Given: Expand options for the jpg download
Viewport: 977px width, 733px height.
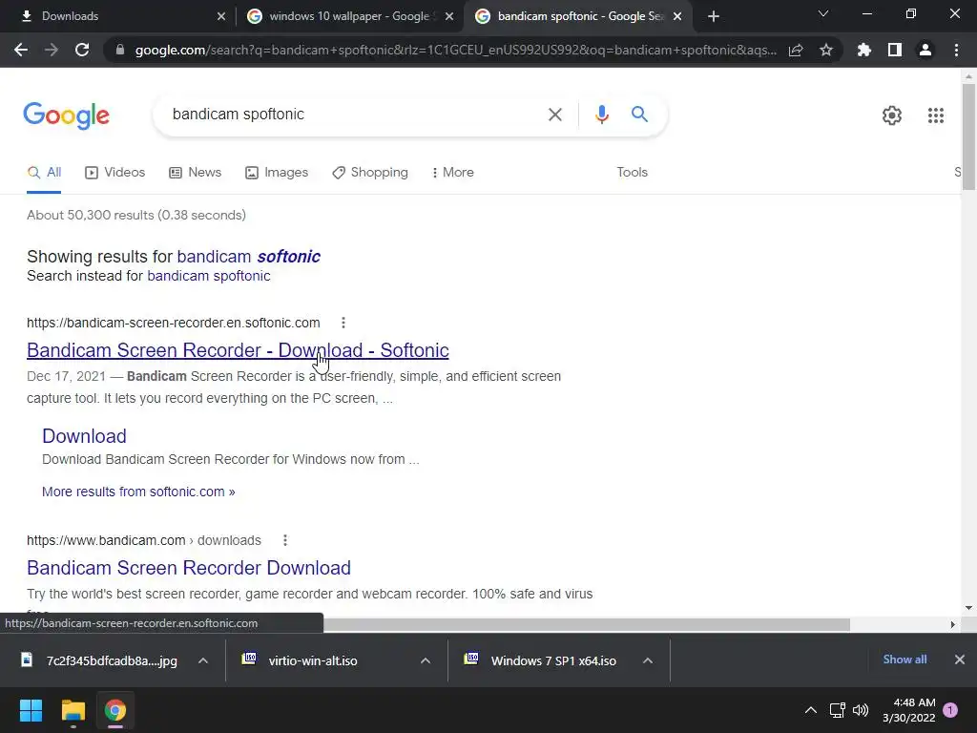Looking at the screenshot, I should [x=203, y=660].
